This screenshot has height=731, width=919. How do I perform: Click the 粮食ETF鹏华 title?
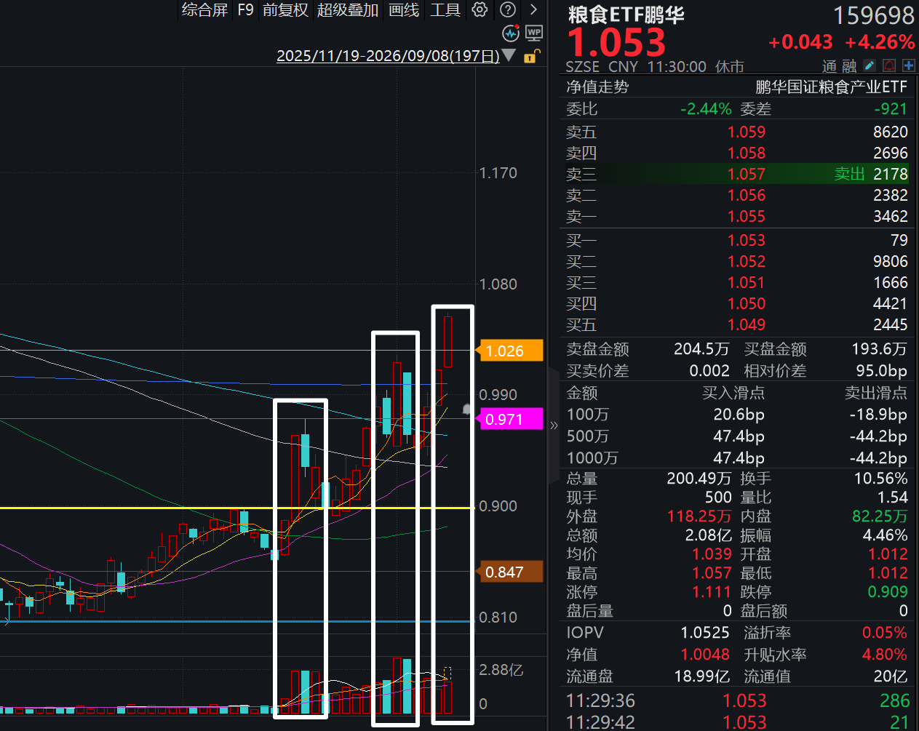(626, 15)
